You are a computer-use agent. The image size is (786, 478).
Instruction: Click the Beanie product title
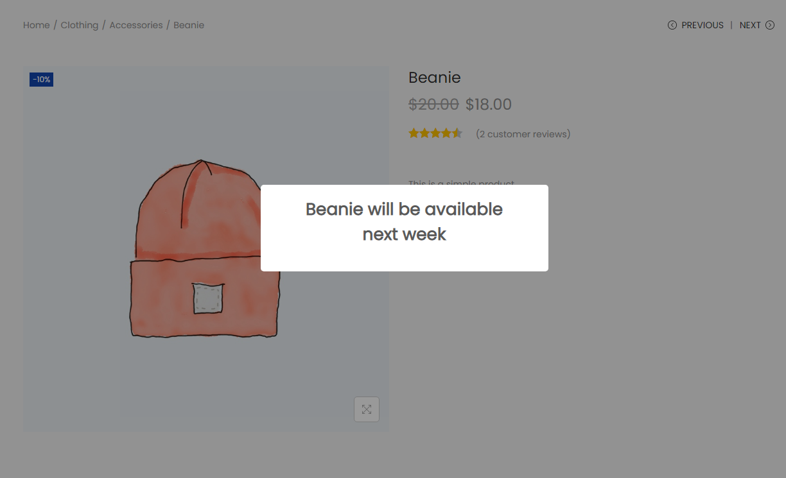click(435, 78)
